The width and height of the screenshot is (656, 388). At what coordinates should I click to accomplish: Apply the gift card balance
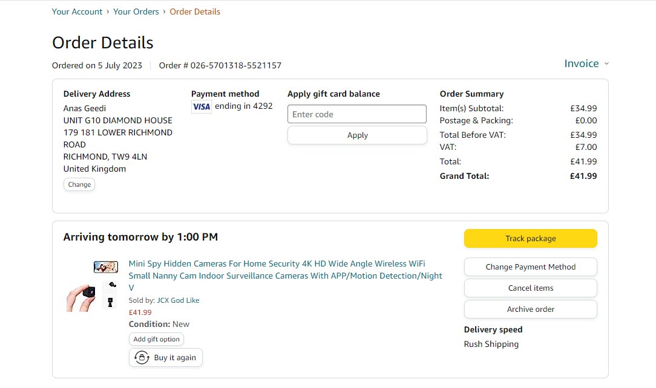pos(357,135)
